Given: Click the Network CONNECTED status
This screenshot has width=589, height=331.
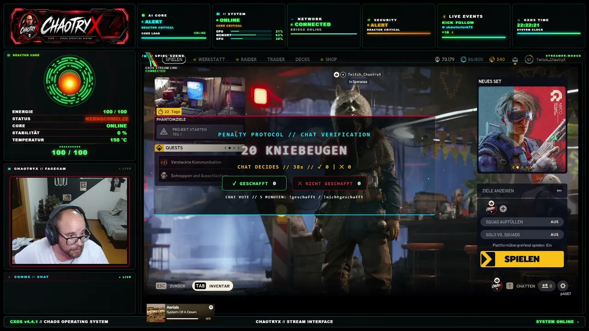Looking at the screenshot, I should pos(312,24).
